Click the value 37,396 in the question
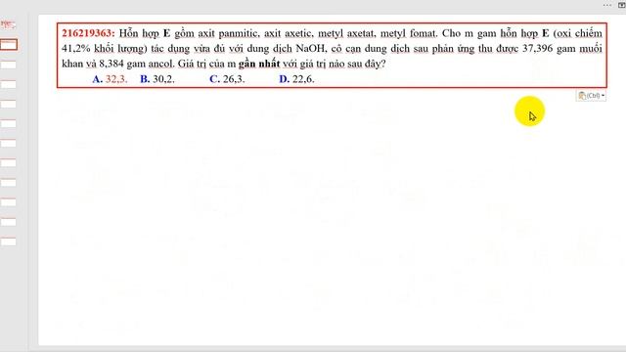This screenshot has width=626, height=352. pos(538,48)
